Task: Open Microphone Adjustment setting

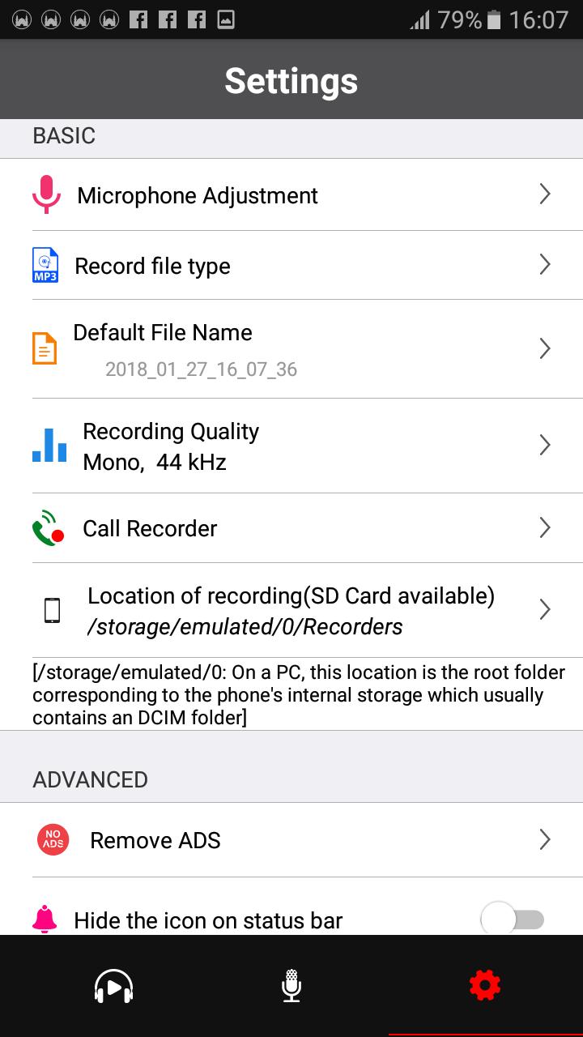Action: click(198, 195)
